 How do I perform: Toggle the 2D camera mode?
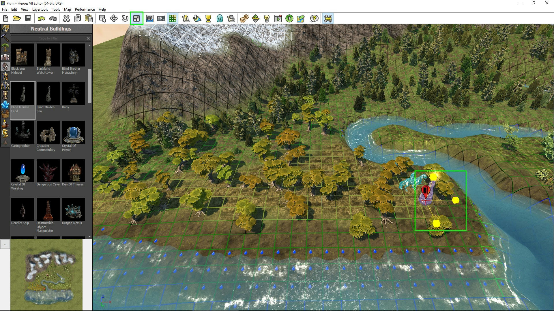point(161,19)
